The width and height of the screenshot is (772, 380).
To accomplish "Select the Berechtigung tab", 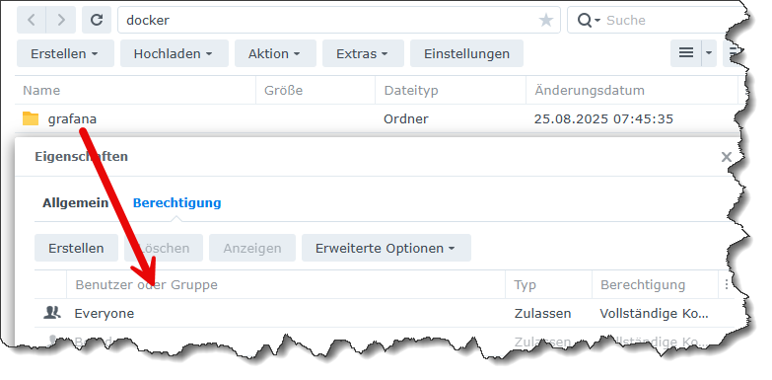I will click(x=176, y=202).
